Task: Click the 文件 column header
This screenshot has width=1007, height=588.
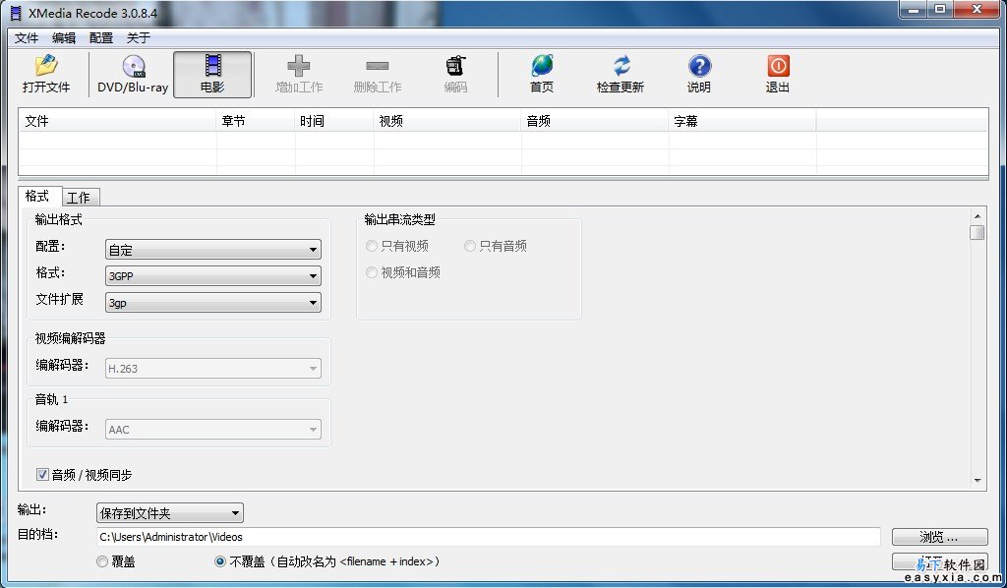Action: click(118, 121)
